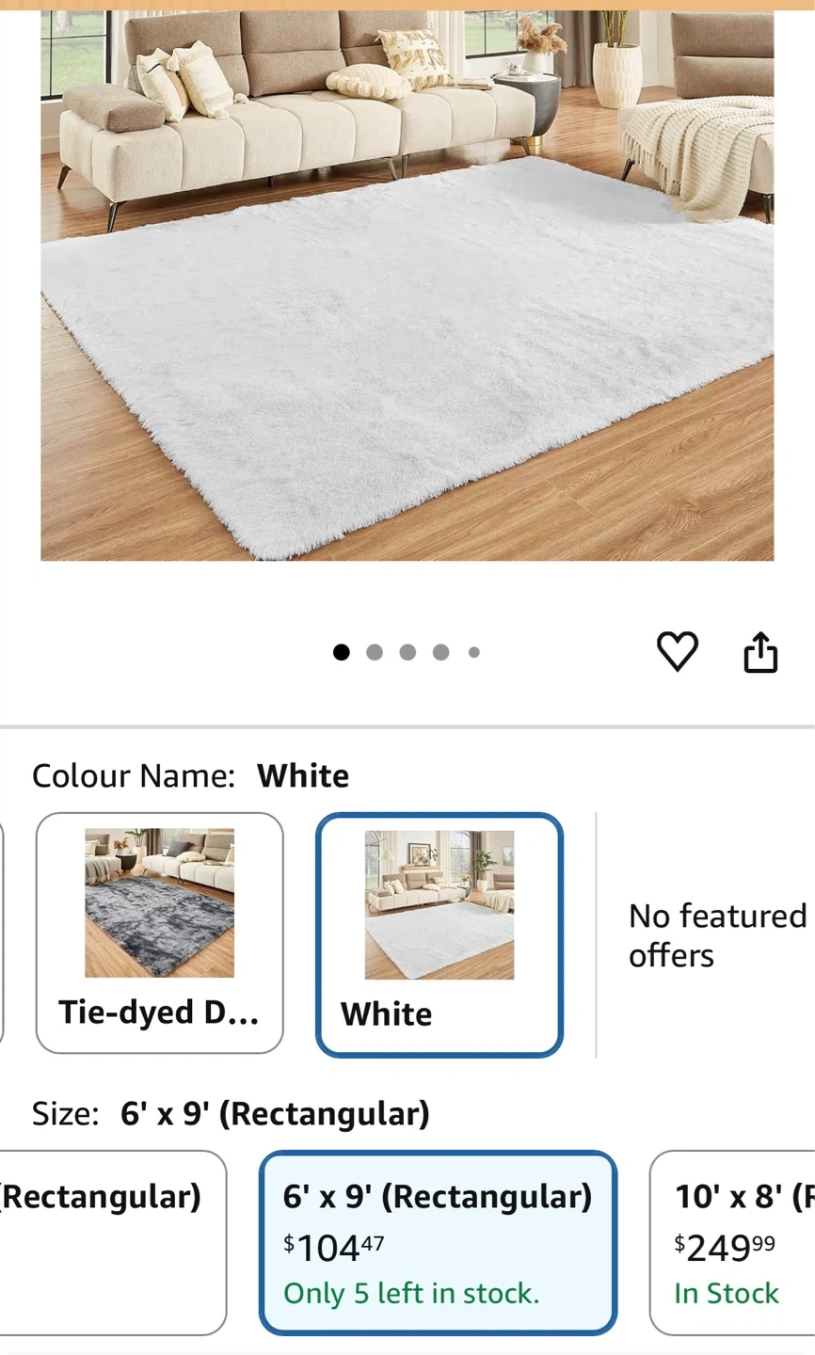Tap the "No featured offers" text
815x1355 pixels.
pos(717,935)
